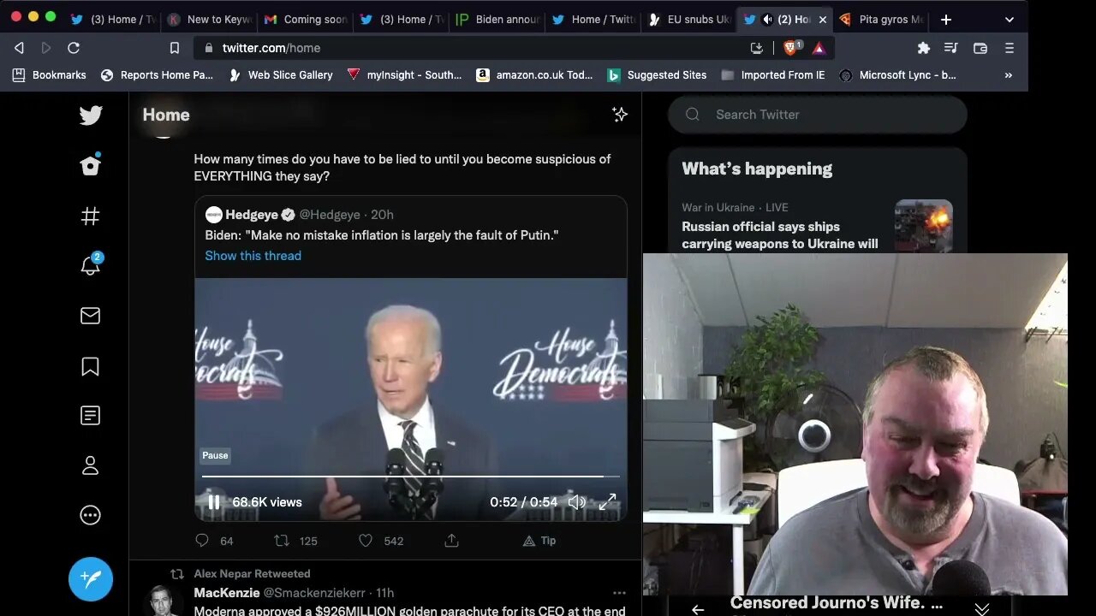
Task: Click the Tip button under the tweet
Action: [x=539, y=541]
